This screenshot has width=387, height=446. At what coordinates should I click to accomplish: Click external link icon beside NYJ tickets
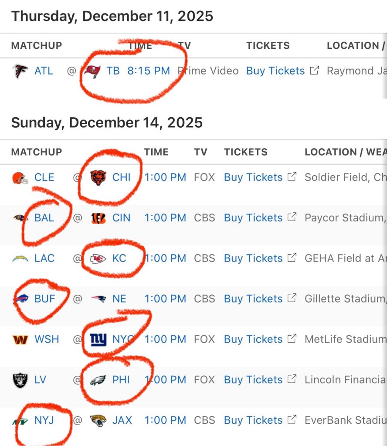pos(292,420)
